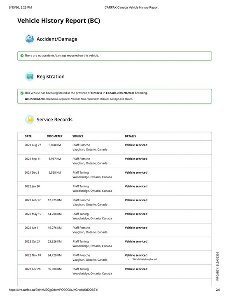Select the 2022 Jan 20 date cell
This screenshot has width=229, height=297.
point(32,186)
